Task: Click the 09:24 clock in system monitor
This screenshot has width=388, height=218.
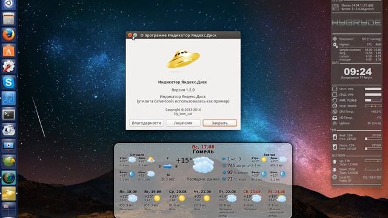Action: [x=358, y=71]
